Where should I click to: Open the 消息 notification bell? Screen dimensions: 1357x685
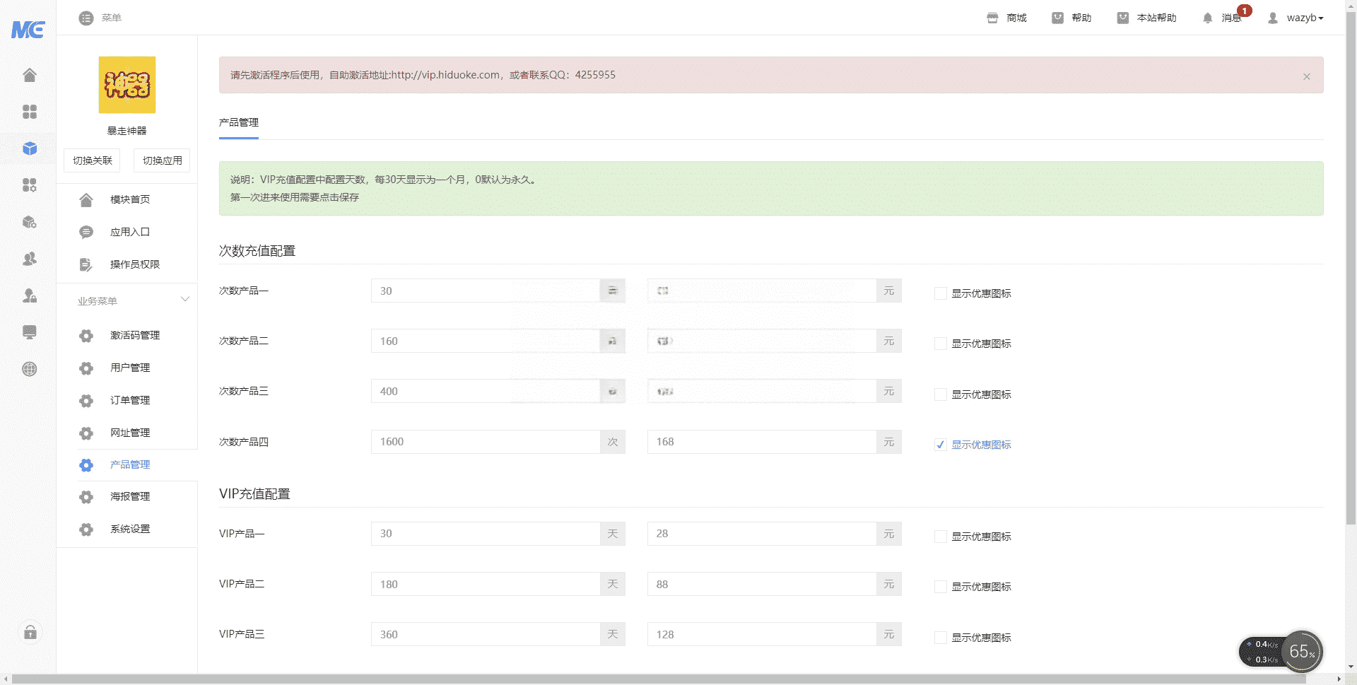(x=1207, y=18)
